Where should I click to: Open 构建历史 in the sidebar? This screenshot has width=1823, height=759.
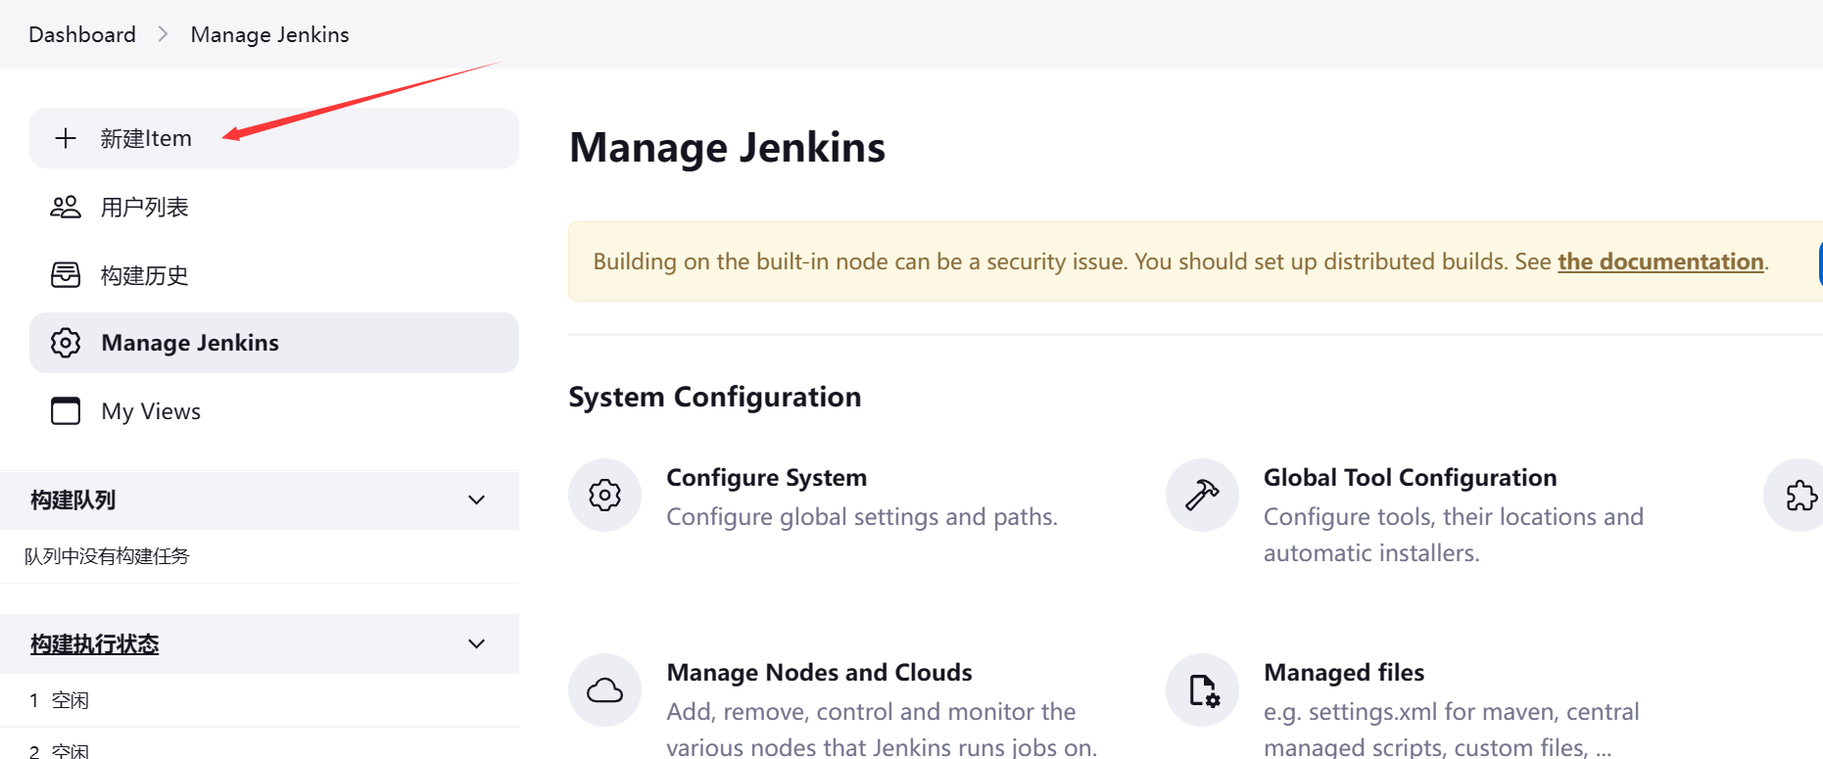(274, 275)
